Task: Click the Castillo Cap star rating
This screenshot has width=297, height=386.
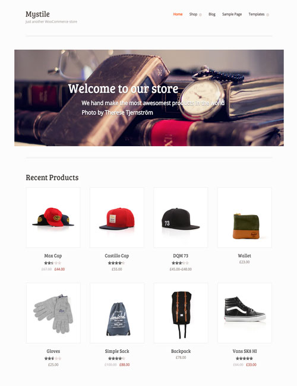Action: pyautogui.click(x=116, y=263)
